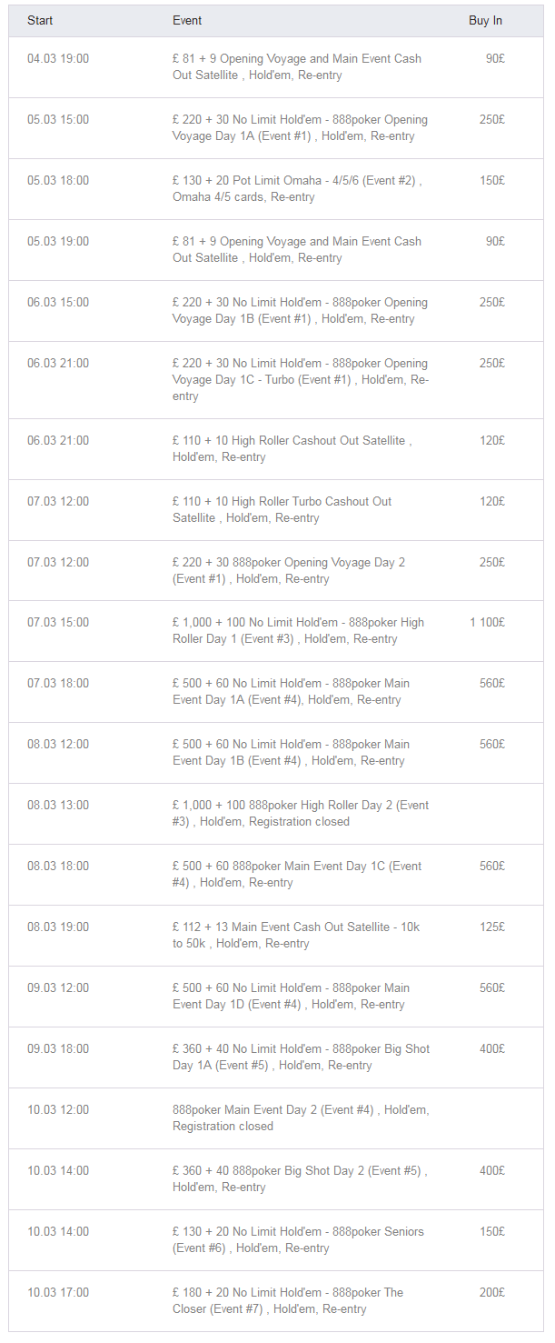This screenshot has height=1343, width=555.
Task: Select Big Shot Day 1A Event #5
Action: coord(301,1057)
